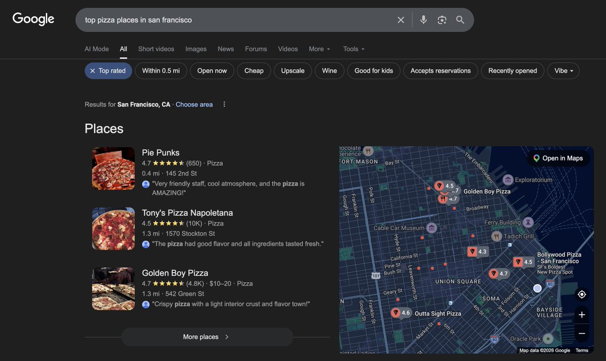Click the Choose area link
This screenshot has height=361, width=606.
(x=194, y=105)
